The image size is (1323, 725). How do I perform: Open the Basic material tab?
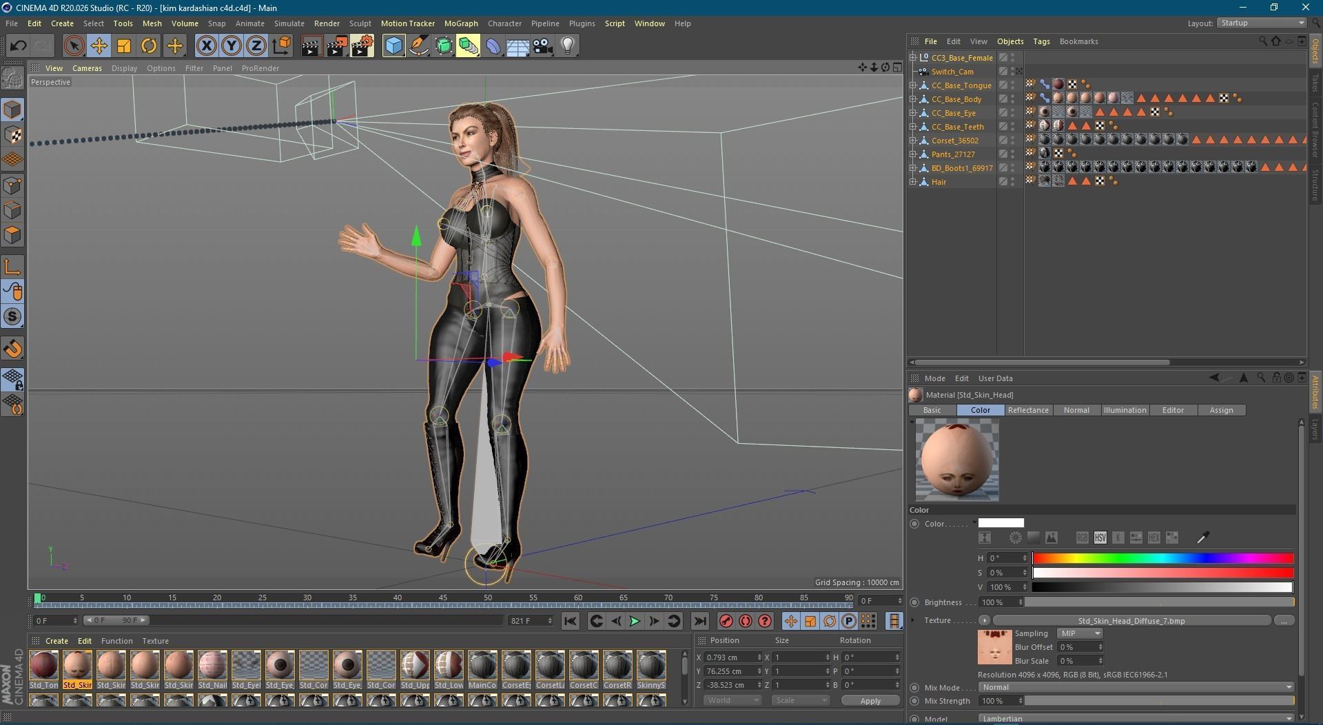(x=932, y=410)
